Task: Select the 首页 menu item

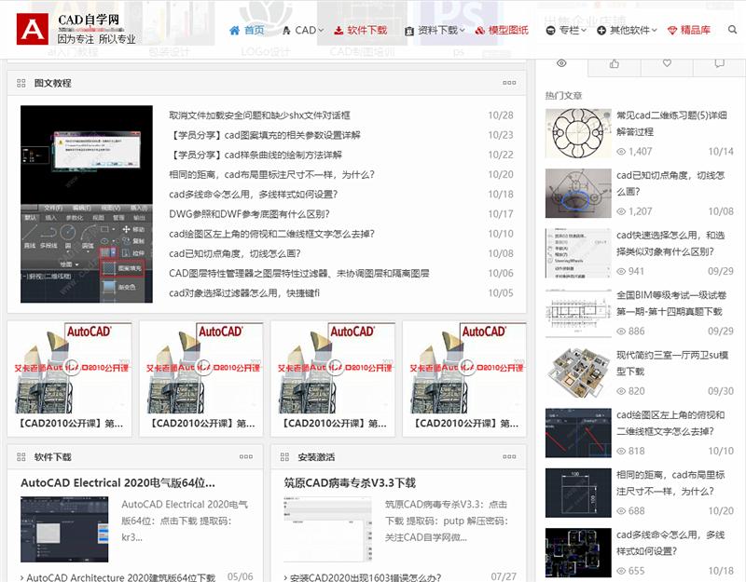Action: [253, 29]
